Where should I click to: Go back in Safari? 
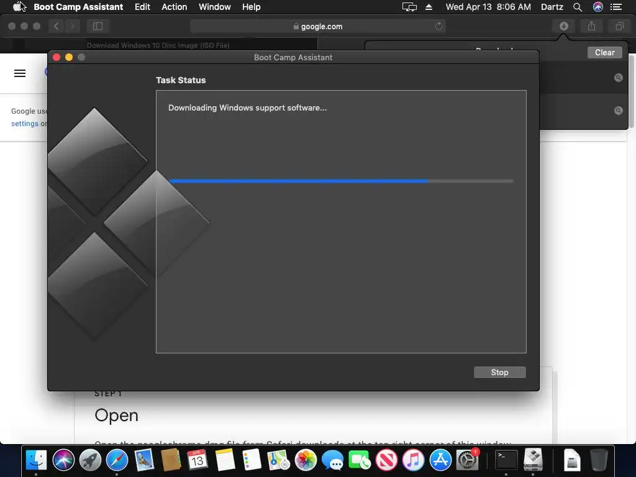click(57, 26)
